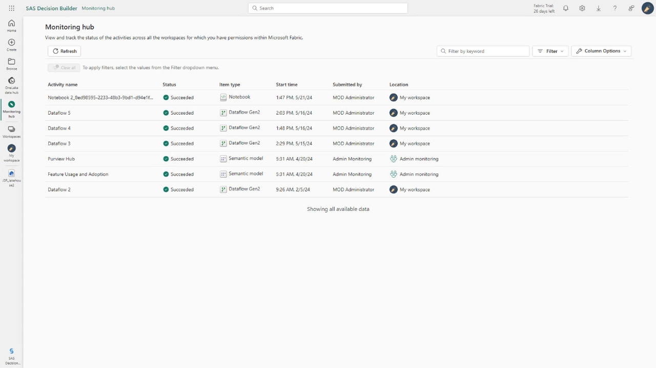The image size is (656, 368).
Task: Click SAS Decision Builder title
Action: (x=51, y=8)
